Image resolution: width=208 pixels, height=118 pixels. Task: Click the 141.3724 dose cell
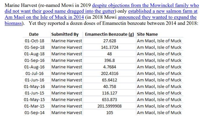[x=110, y=47]
